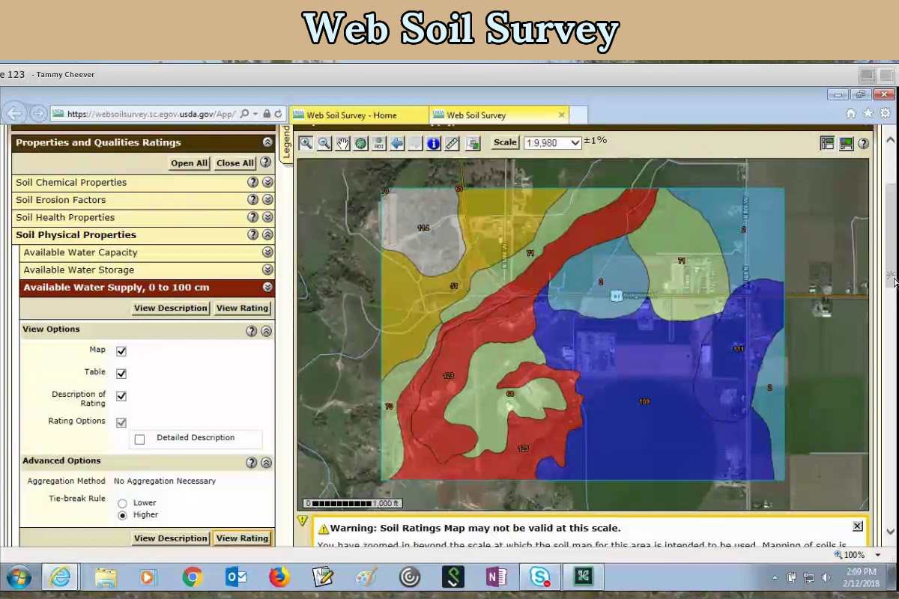Click the View Rating button

point(241,308)
